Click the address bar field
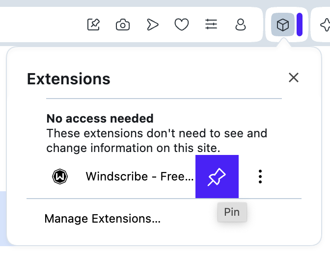 (39, 25)
